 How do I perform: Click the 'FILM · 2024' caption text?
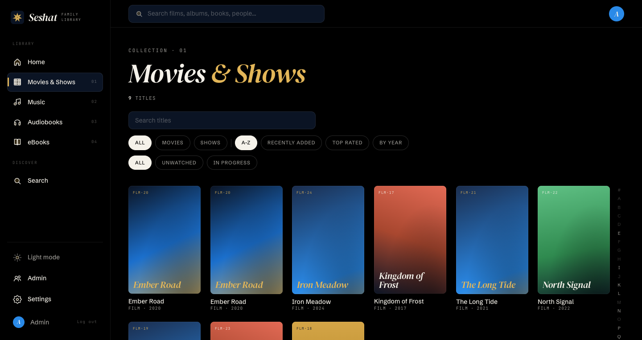click(309, 308)
